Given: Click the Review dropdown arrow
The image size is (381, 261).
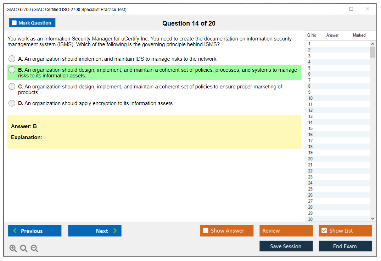Looking at the screenshot, I should click(308, 230).
